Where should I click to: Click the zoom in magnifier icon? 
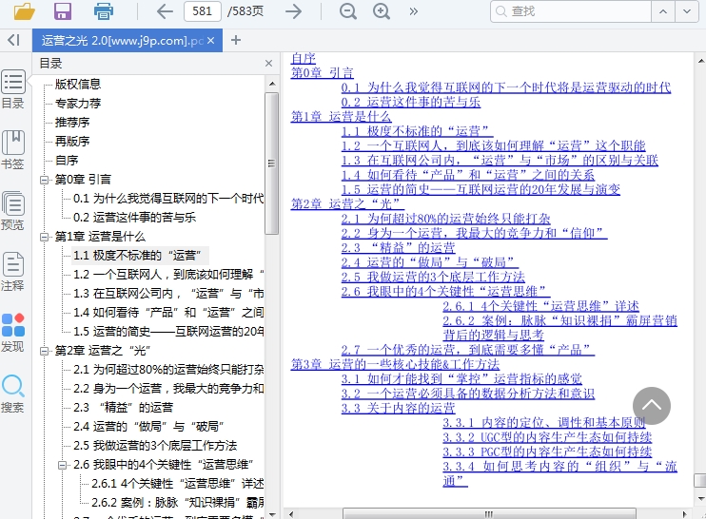pos(382,11)
